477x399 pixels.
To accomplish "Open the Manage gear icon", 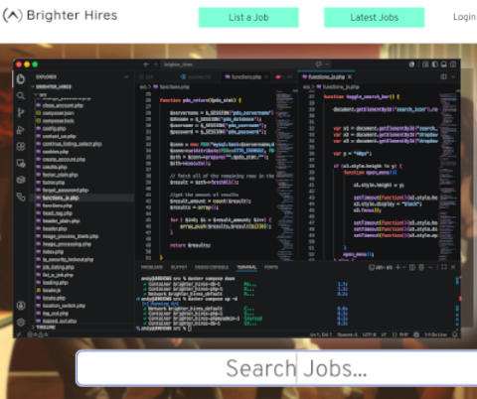I will (21, 322).
